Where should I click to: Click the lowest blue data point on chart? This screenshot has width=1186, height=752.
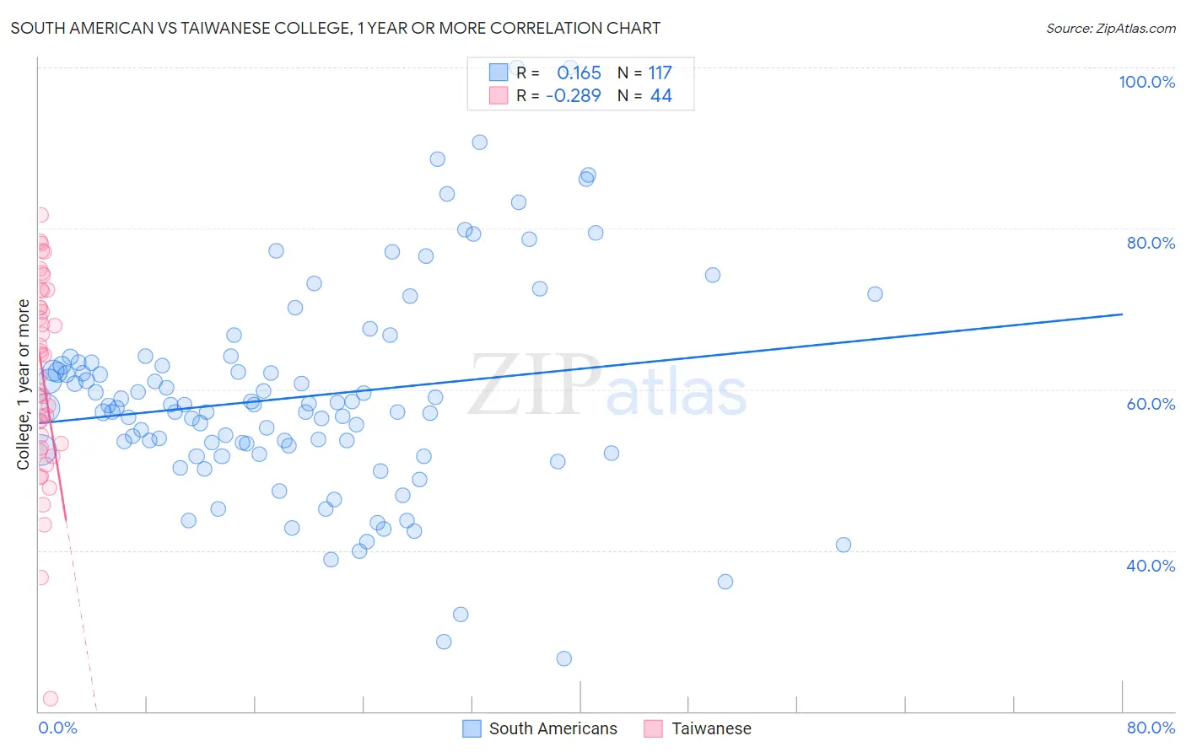tap(564, 658)
